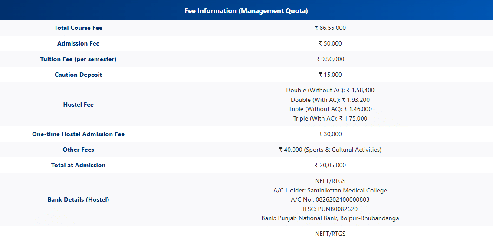Viewport: 493px width, 238px height.
Task: Click the Sports & Cultural Activities fee value
Action: point(330,150)
